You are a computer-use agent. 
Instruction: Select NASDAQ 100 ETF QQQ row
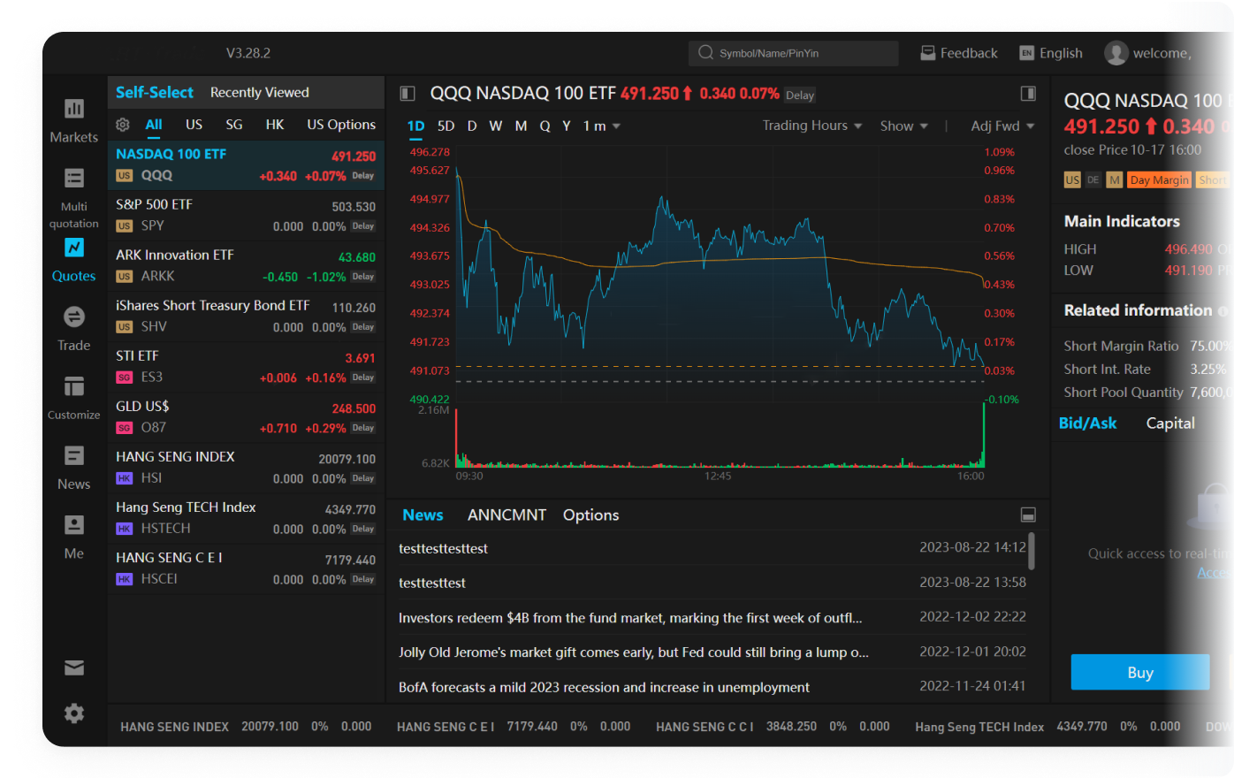pos(246,165)
